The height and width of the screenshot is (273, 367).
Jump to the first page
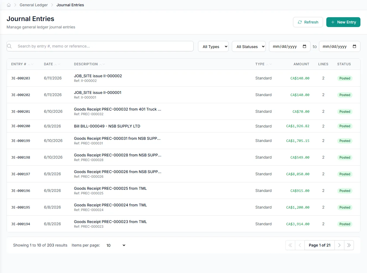290,245
